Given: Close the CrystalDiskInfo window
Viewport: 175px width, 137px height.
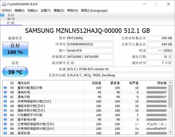Looking at the screenshot, I should click(x=168, y=4).
